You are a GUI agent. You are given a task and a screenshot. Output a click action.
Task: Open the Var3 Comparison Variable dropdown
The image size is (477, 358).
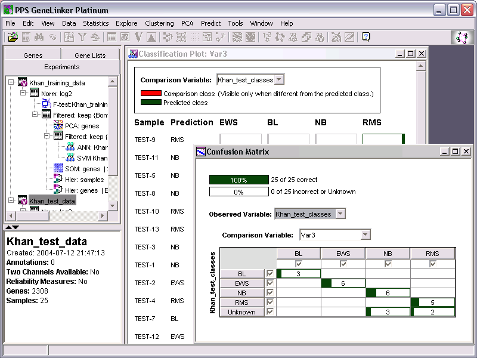pos(366,234)
